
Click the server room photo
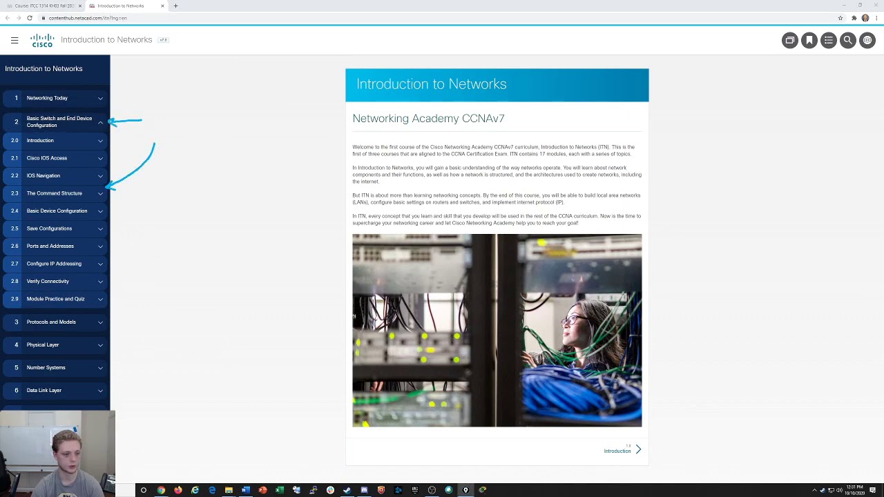pos(497,330)
